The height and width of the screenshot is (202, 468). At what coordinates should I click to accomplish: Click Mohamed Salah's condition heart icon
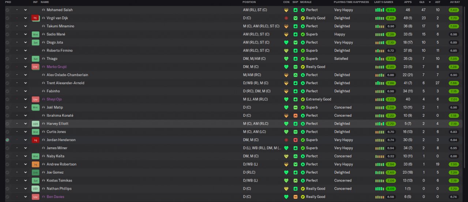286,10
